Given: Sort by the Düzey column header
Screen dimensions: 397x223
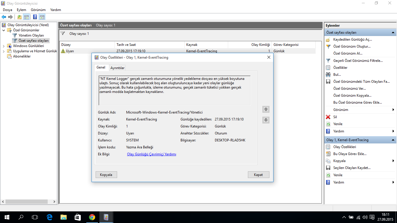Looking at the screenshot, I should coord(87,45).
